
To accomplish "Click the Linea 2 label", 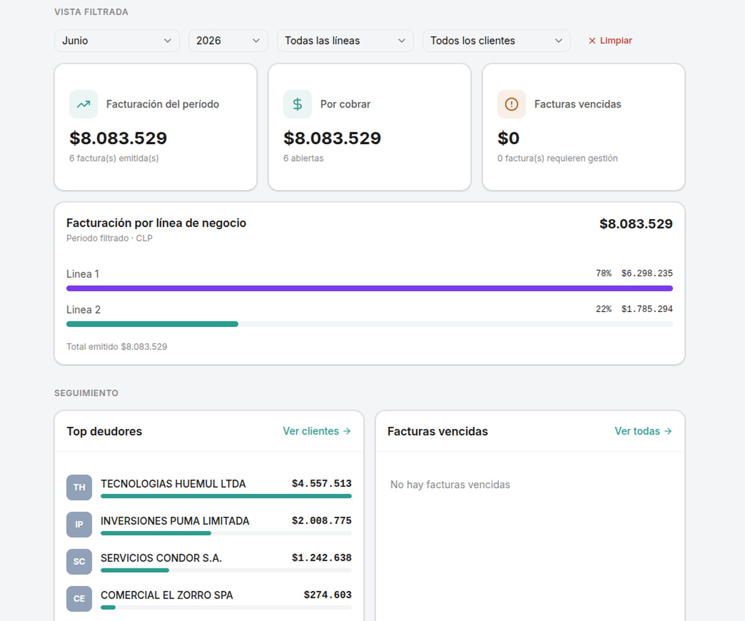I will click(x=83, y=310).
